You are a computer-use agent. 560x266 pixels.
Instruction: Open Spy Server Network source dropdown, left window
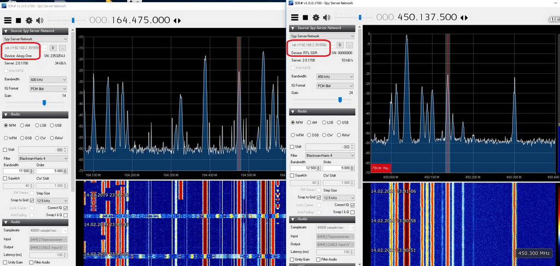(x=35, y=39)
